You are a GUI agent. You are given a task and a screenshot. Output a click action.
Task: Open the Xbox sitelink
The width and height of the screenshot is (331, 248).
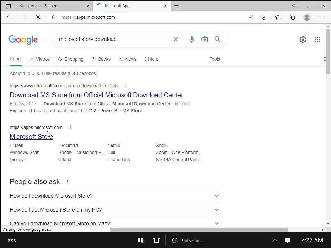pos(161,145)
